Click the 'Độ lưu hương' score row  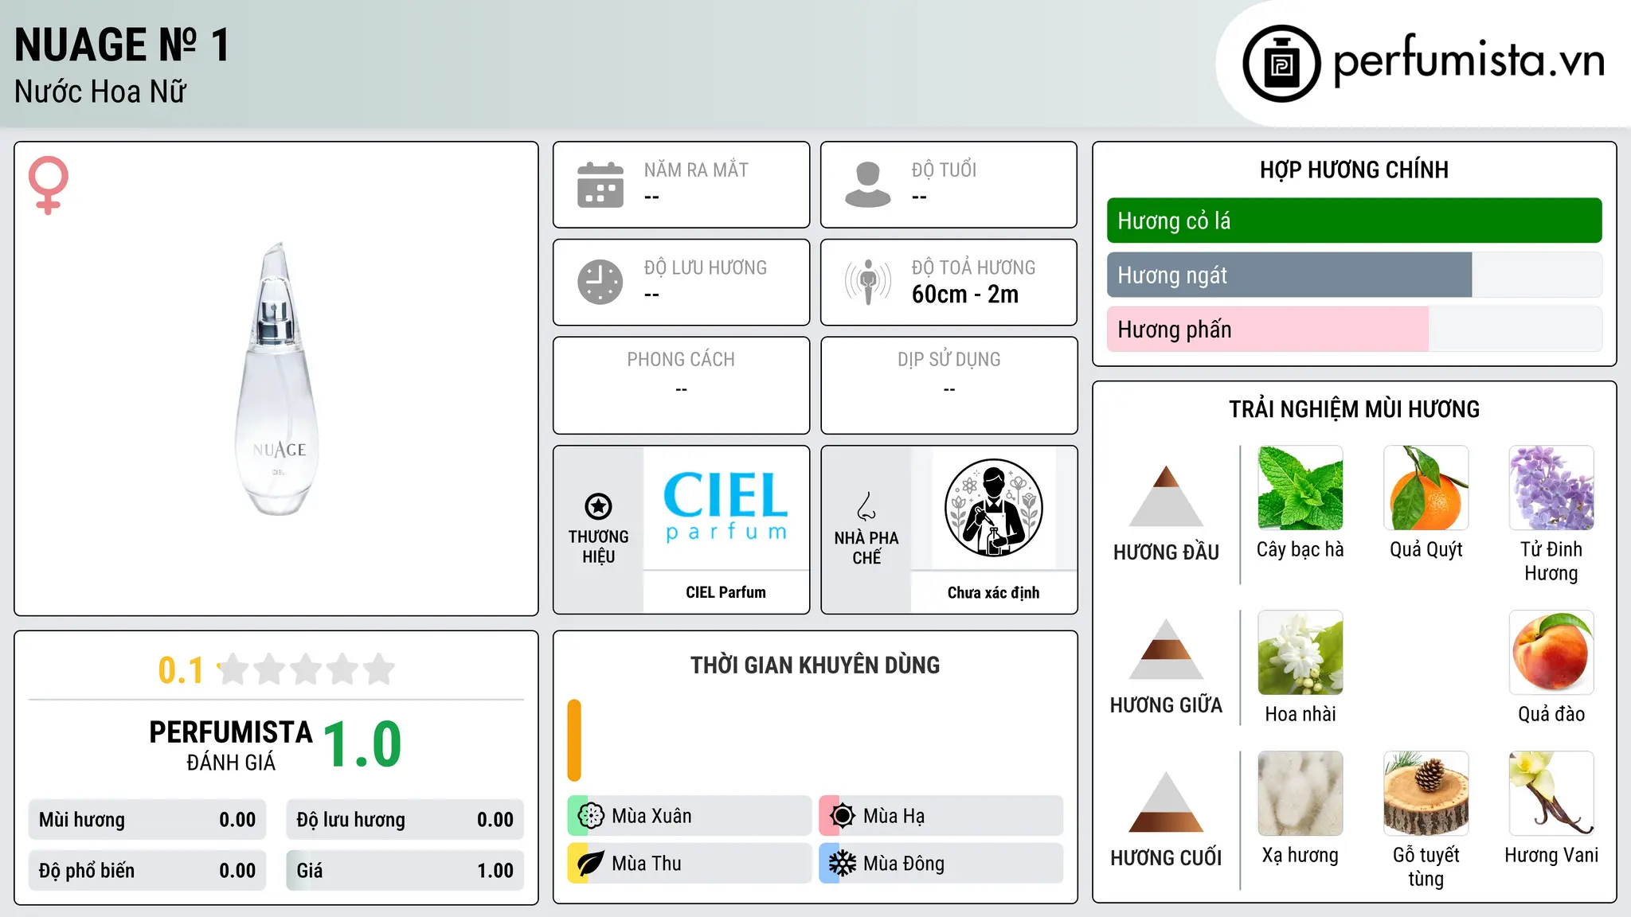click(405, 820)
